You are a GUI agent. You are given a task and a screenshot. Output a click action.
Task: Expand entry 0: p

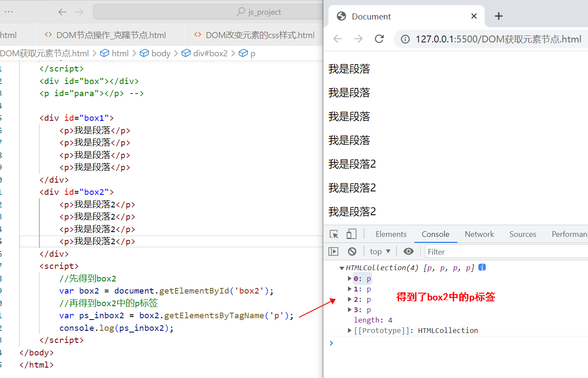point(350,278)
